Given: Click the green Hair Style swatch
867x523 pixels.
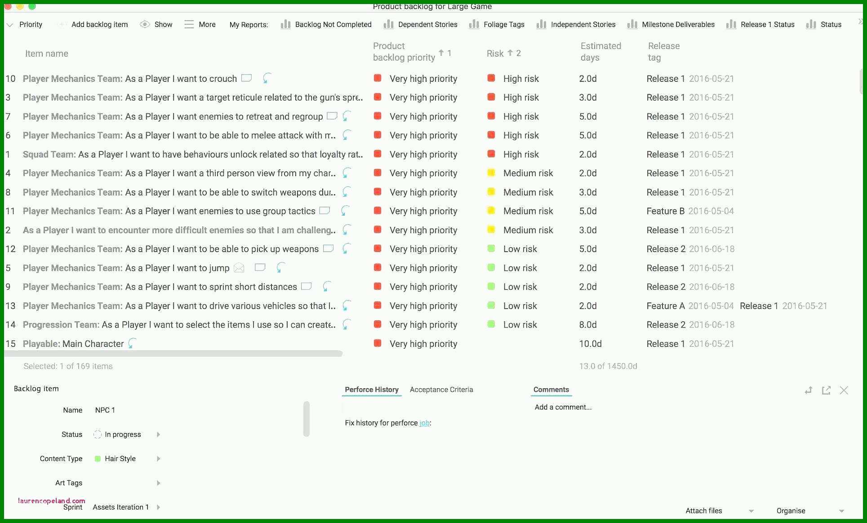Looking at the screenshot, I should point(98,459).
